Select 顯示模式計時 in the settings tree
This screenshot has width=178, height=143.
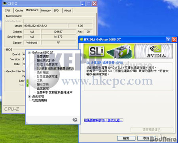45,60
